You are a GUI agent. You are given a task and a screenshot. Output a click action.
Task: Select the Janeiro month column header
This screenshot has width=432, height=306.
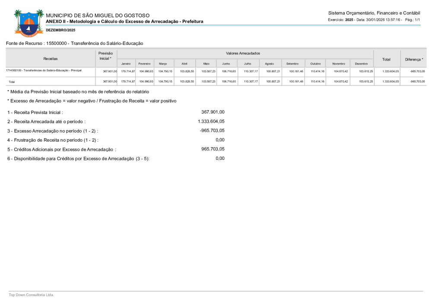(x=126, y=64)
